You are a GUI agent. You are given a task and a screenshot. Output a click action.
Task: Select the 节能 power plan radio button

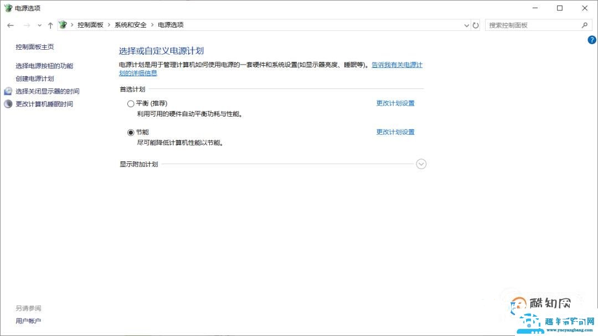[131, 132]
